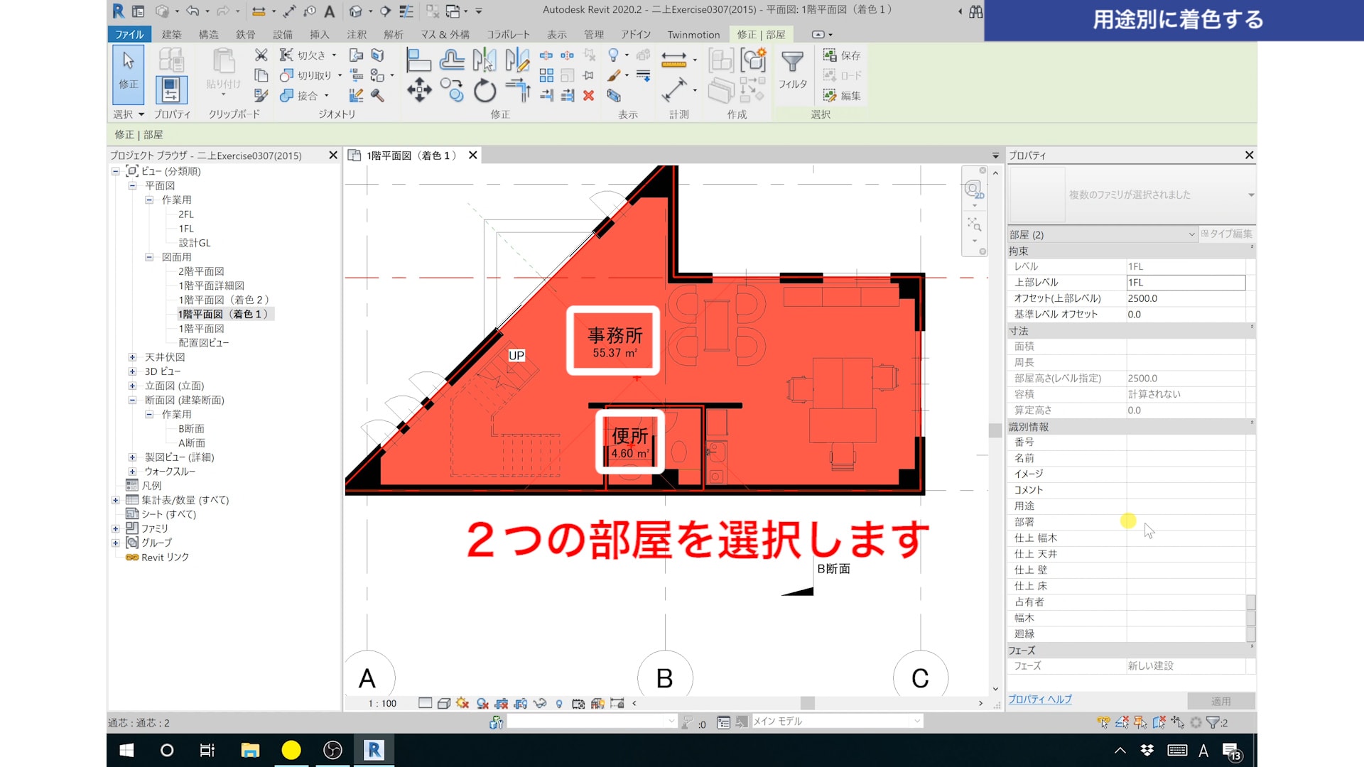
Task: Switch to the 注釈 ribbon tab
Action: pos(357,34)
